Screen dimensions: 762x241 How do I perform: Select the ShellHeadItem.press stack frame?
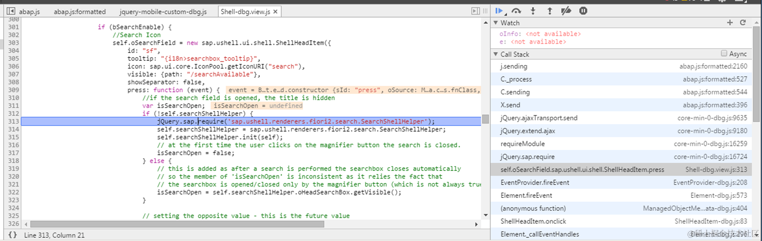coord(621,170)
